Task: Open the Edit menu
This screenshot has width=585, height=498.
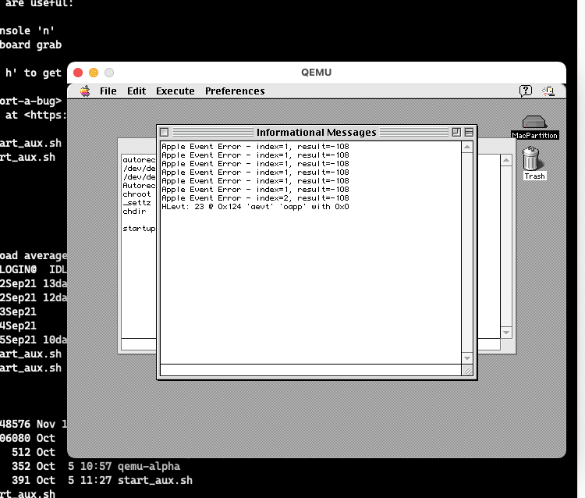Action: click(136, 91)
